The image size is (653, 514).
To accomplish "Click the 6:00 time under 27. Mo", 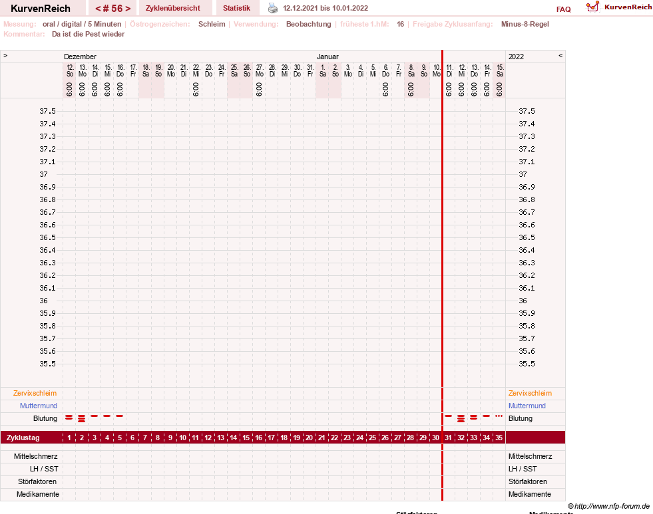I will pos(259,89).
